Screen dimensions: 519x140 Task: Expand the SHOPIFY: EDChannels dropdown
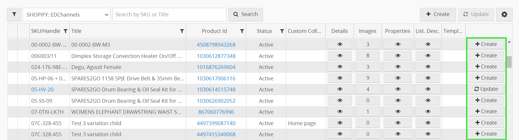[67, 15]
